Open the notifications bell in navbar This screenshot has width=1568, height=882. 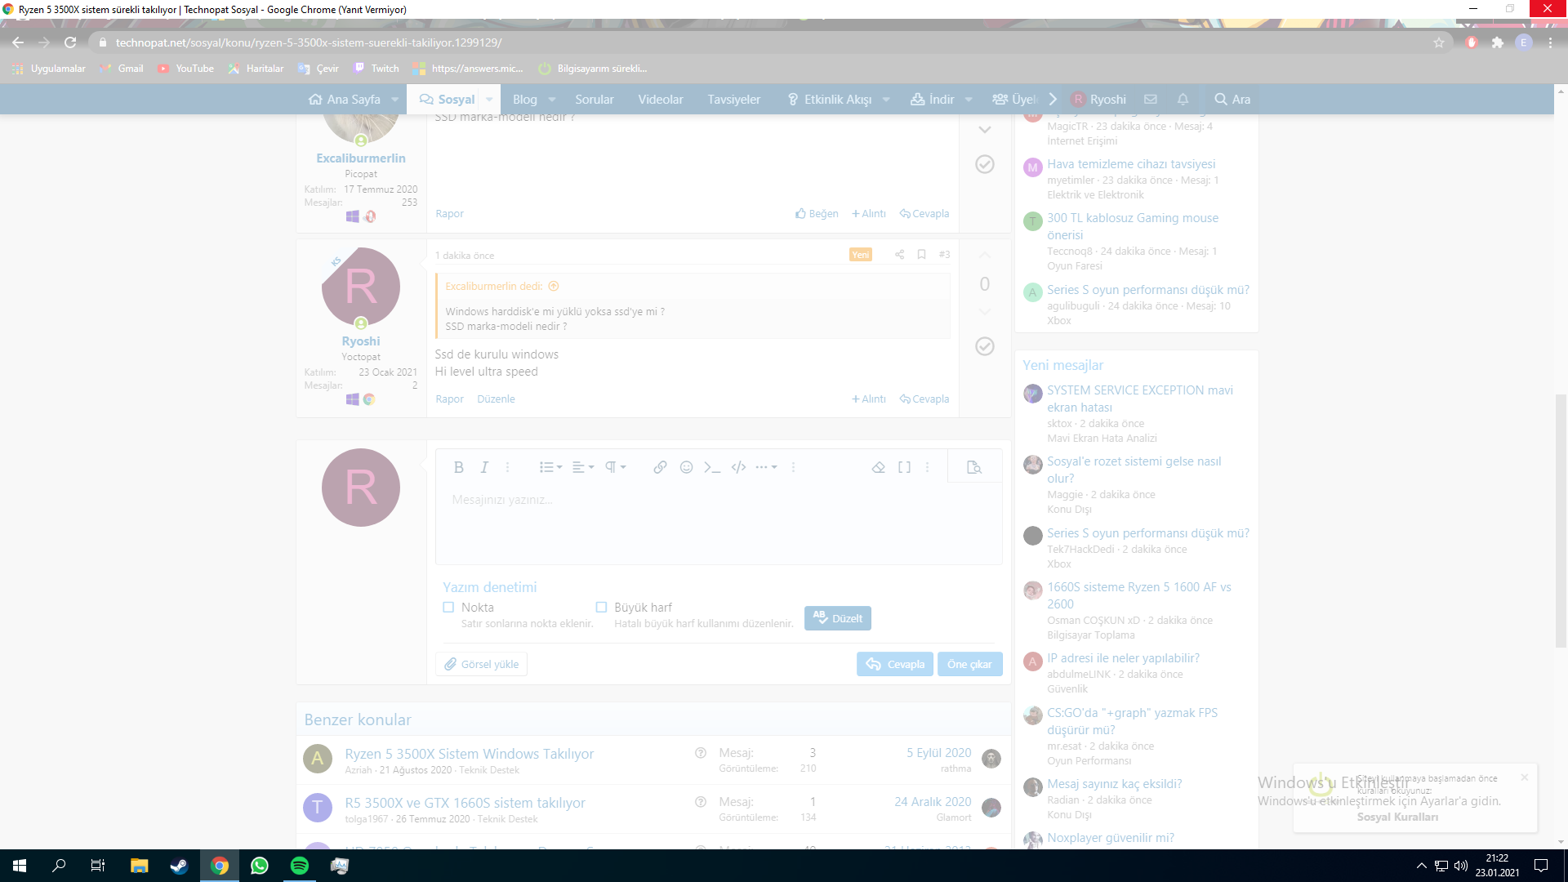(x=1183, y=99)
